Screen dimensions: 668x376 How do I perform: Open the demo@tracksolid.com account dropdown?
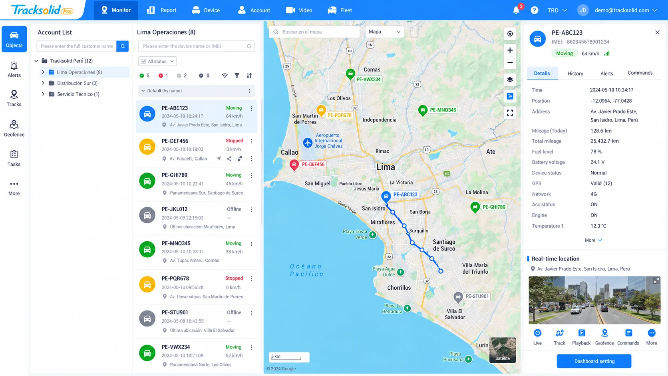[626, 10]
